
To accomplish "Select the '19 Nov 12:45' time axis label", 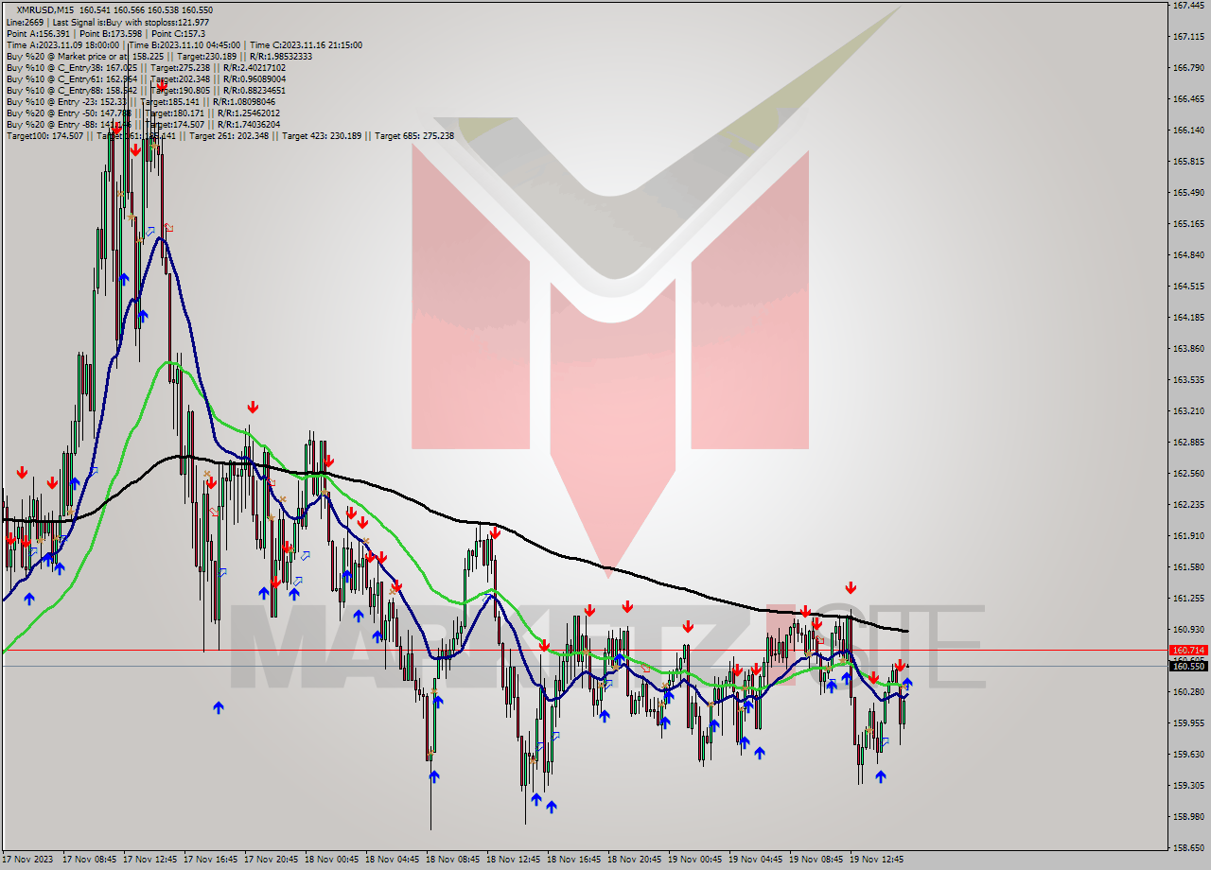I will pyautogui.click(x=877, y=860).
